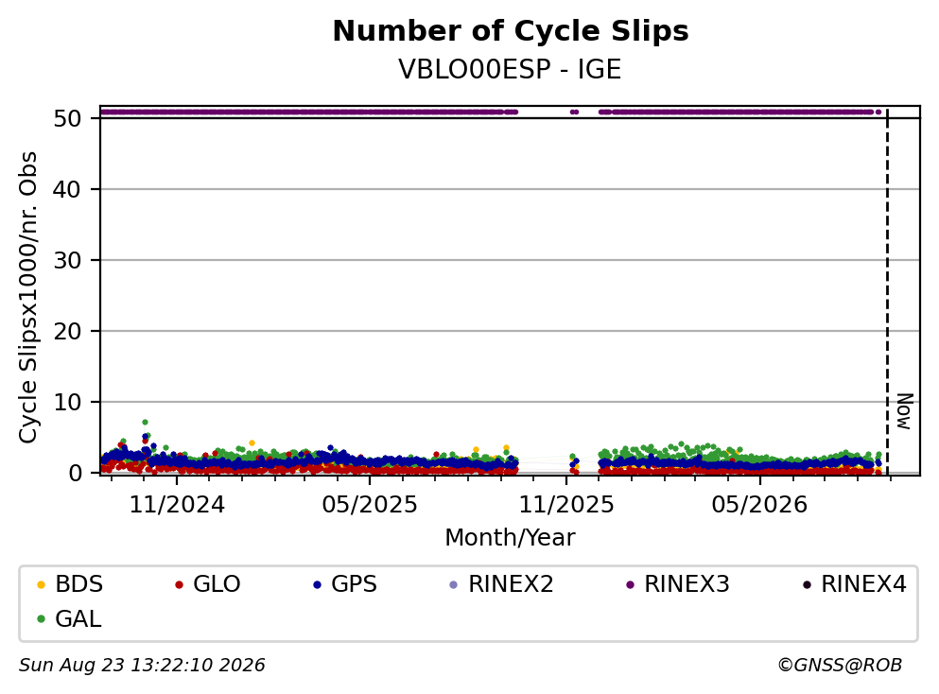Click the GPS blue legend marker

[318, 584]
